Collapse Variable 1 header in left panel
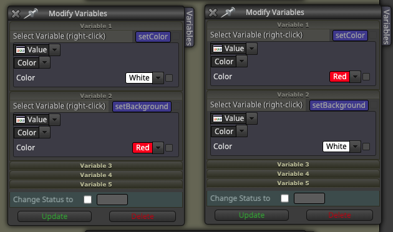The height and width of the screenshot is (232, 393). pos(96,26)
